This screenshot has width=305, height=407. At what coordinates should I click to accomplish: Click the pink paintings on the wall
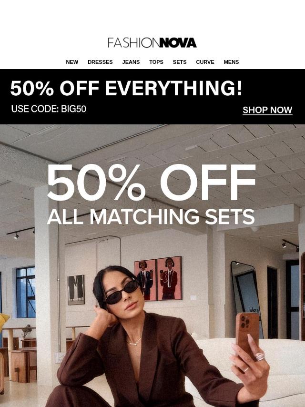coord(158,278)
